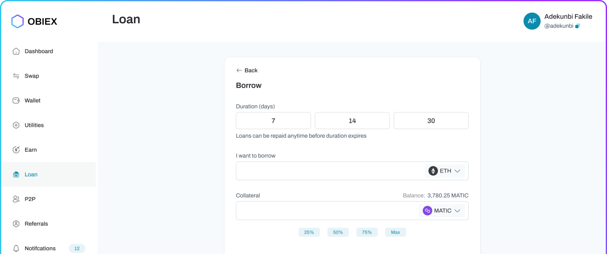Select 14 days loan duration
This screenshot has width=607, height=254.
352,121
